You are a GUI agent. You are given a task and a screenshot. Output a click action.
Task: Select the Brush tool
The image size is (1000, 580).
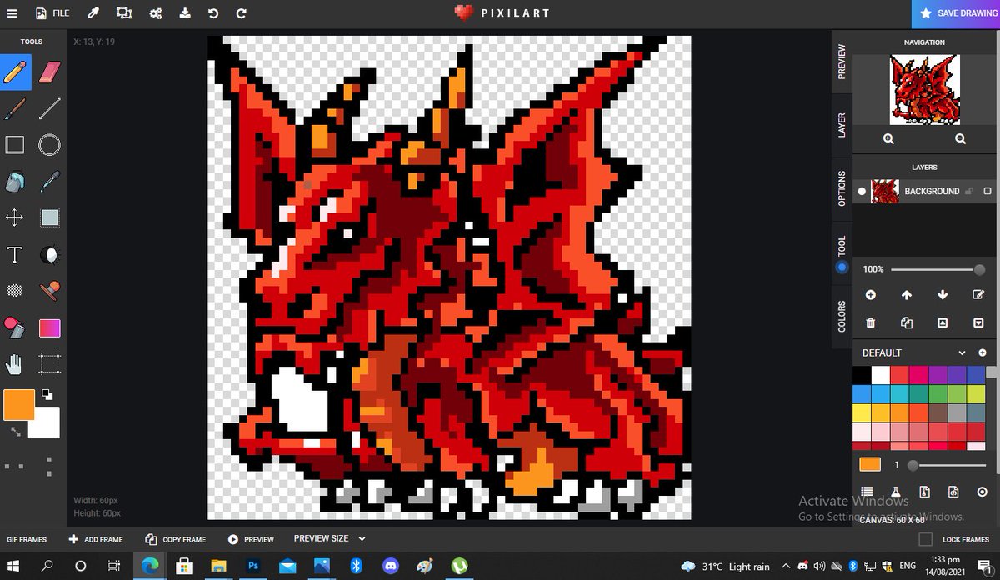click(x=14, y=109)
